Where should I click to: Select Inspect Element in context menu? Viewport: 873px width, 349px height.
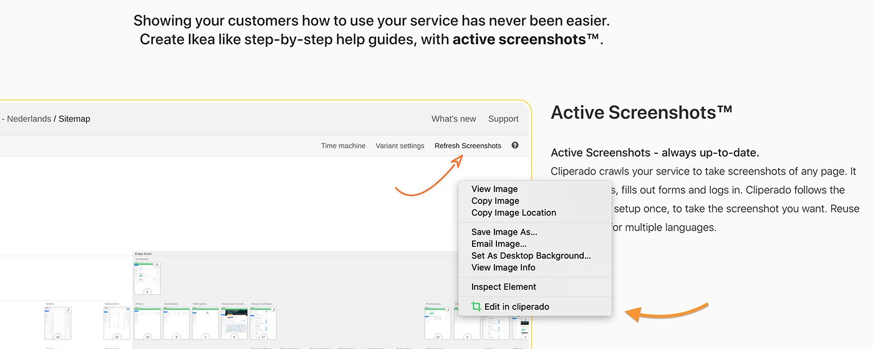point(504,287)
